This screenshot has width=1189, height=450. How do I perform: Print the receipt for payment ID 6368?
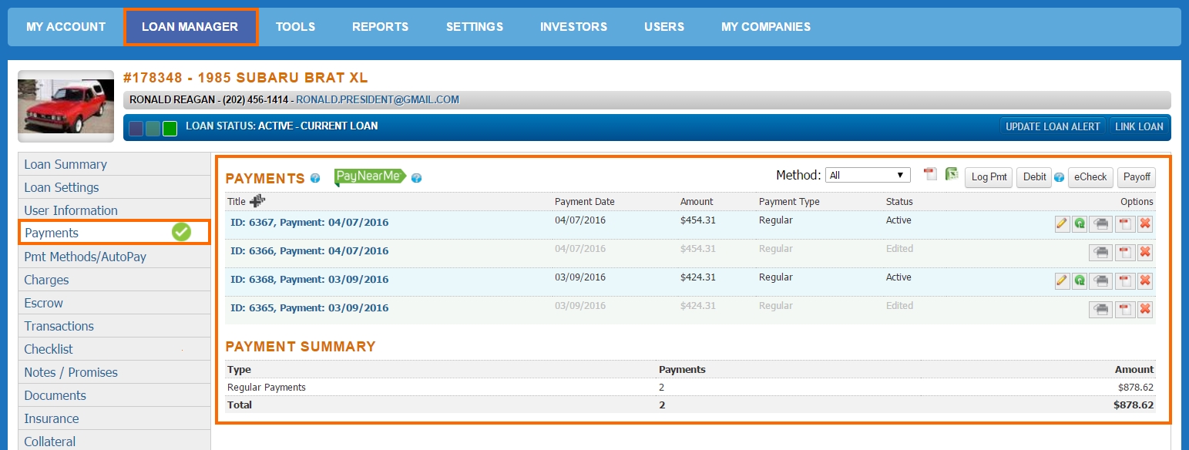[x=1101, y=280]
